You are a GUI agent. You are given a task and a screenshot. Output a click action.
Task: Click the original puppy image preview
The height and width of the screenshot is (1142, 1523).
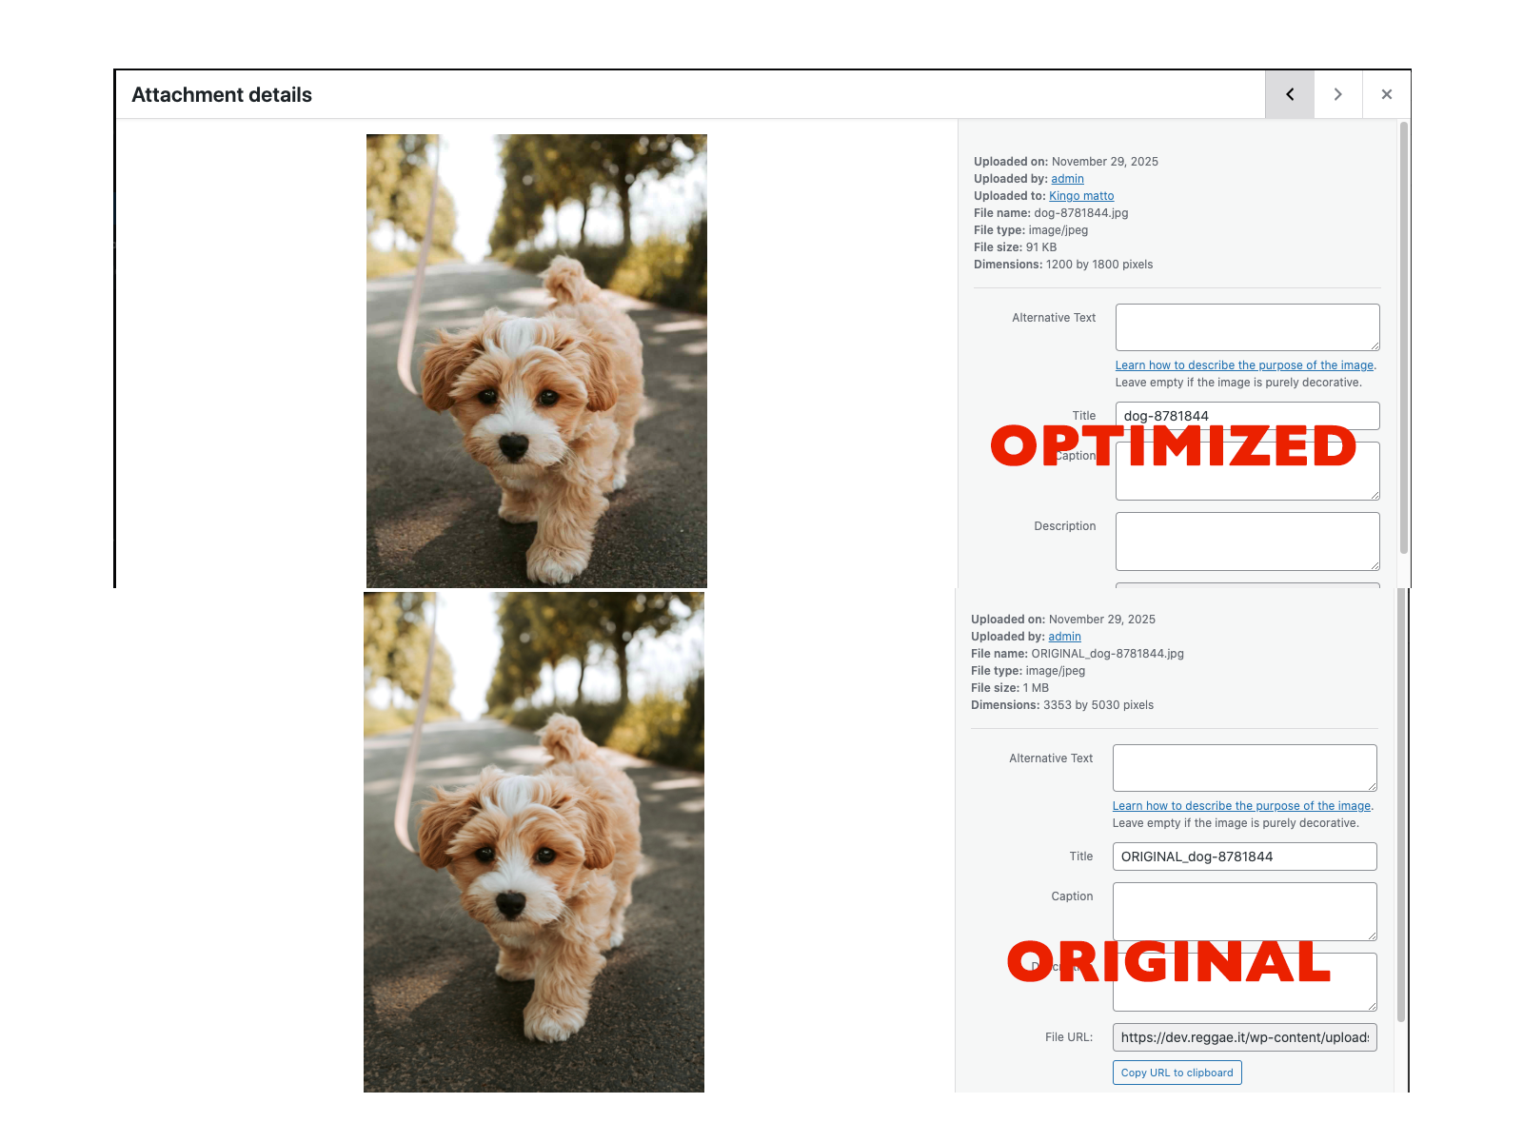tap(533, 842)
